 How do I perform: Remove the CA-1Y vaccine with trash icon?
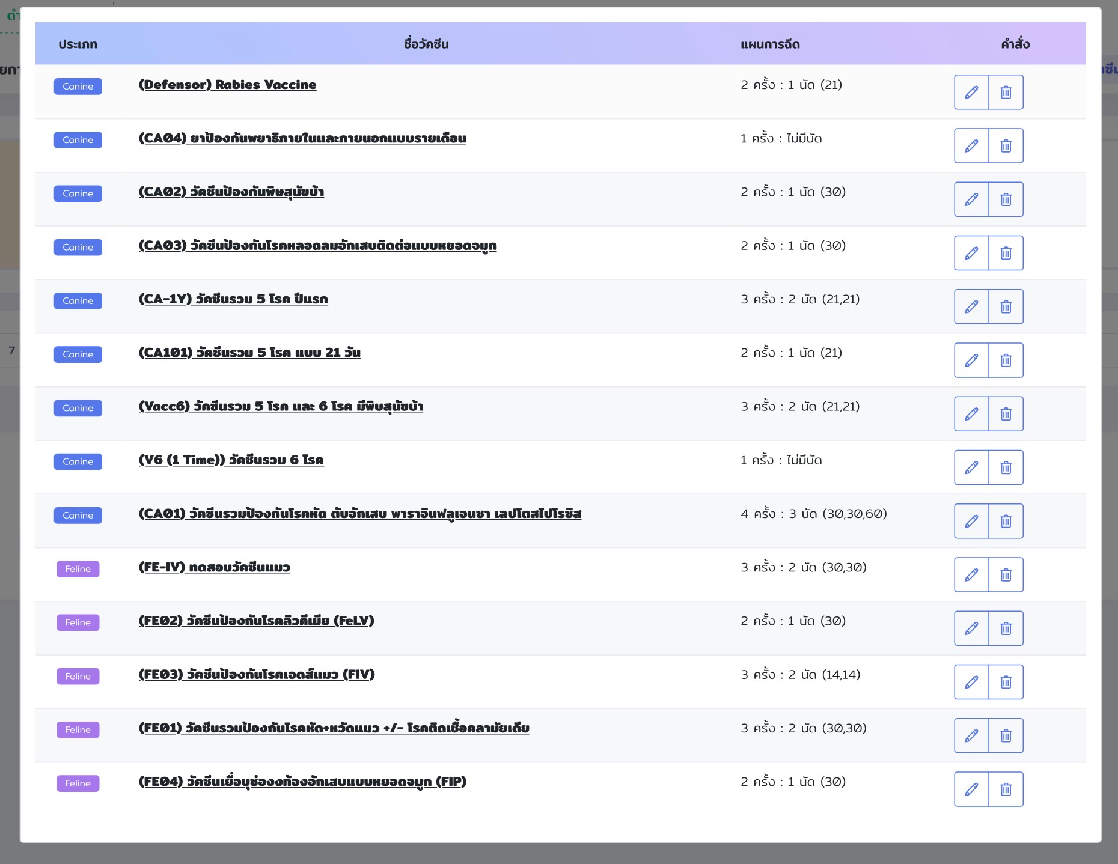click(x=1006, y=306)
